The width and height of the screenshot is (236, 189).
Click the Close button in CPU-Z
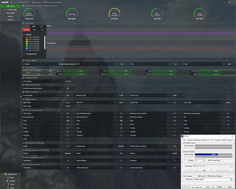(x=230, y=187)
